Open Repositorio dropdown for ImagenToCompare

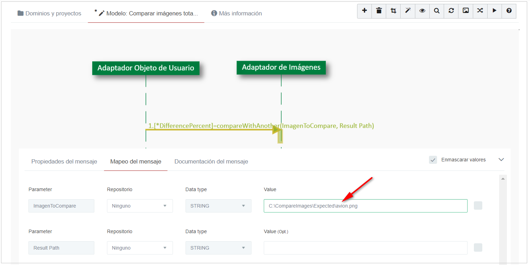(140, 206)
